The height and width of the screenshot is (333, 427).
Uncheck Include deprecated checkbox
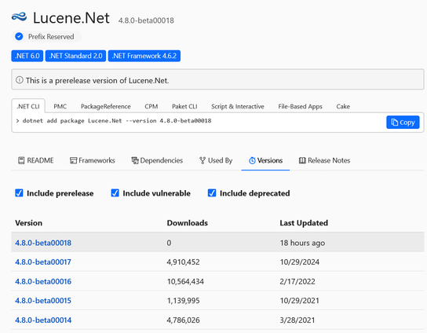pyautogui.click(x=212, y=193)
